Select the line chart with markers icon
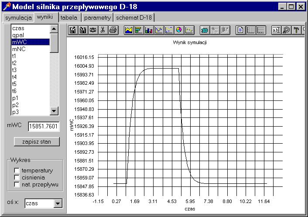 point(159,30)
